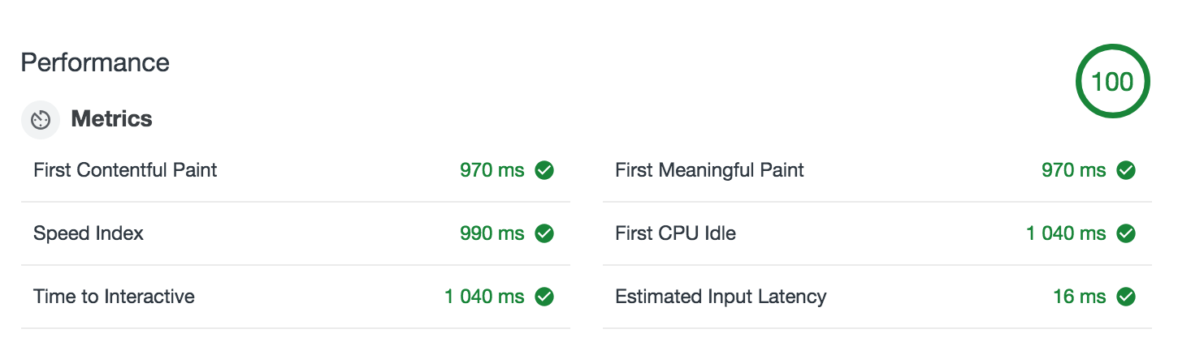Click the Metrics group title
Viewport: 1178px width, 342px height.
click(111, 119)
